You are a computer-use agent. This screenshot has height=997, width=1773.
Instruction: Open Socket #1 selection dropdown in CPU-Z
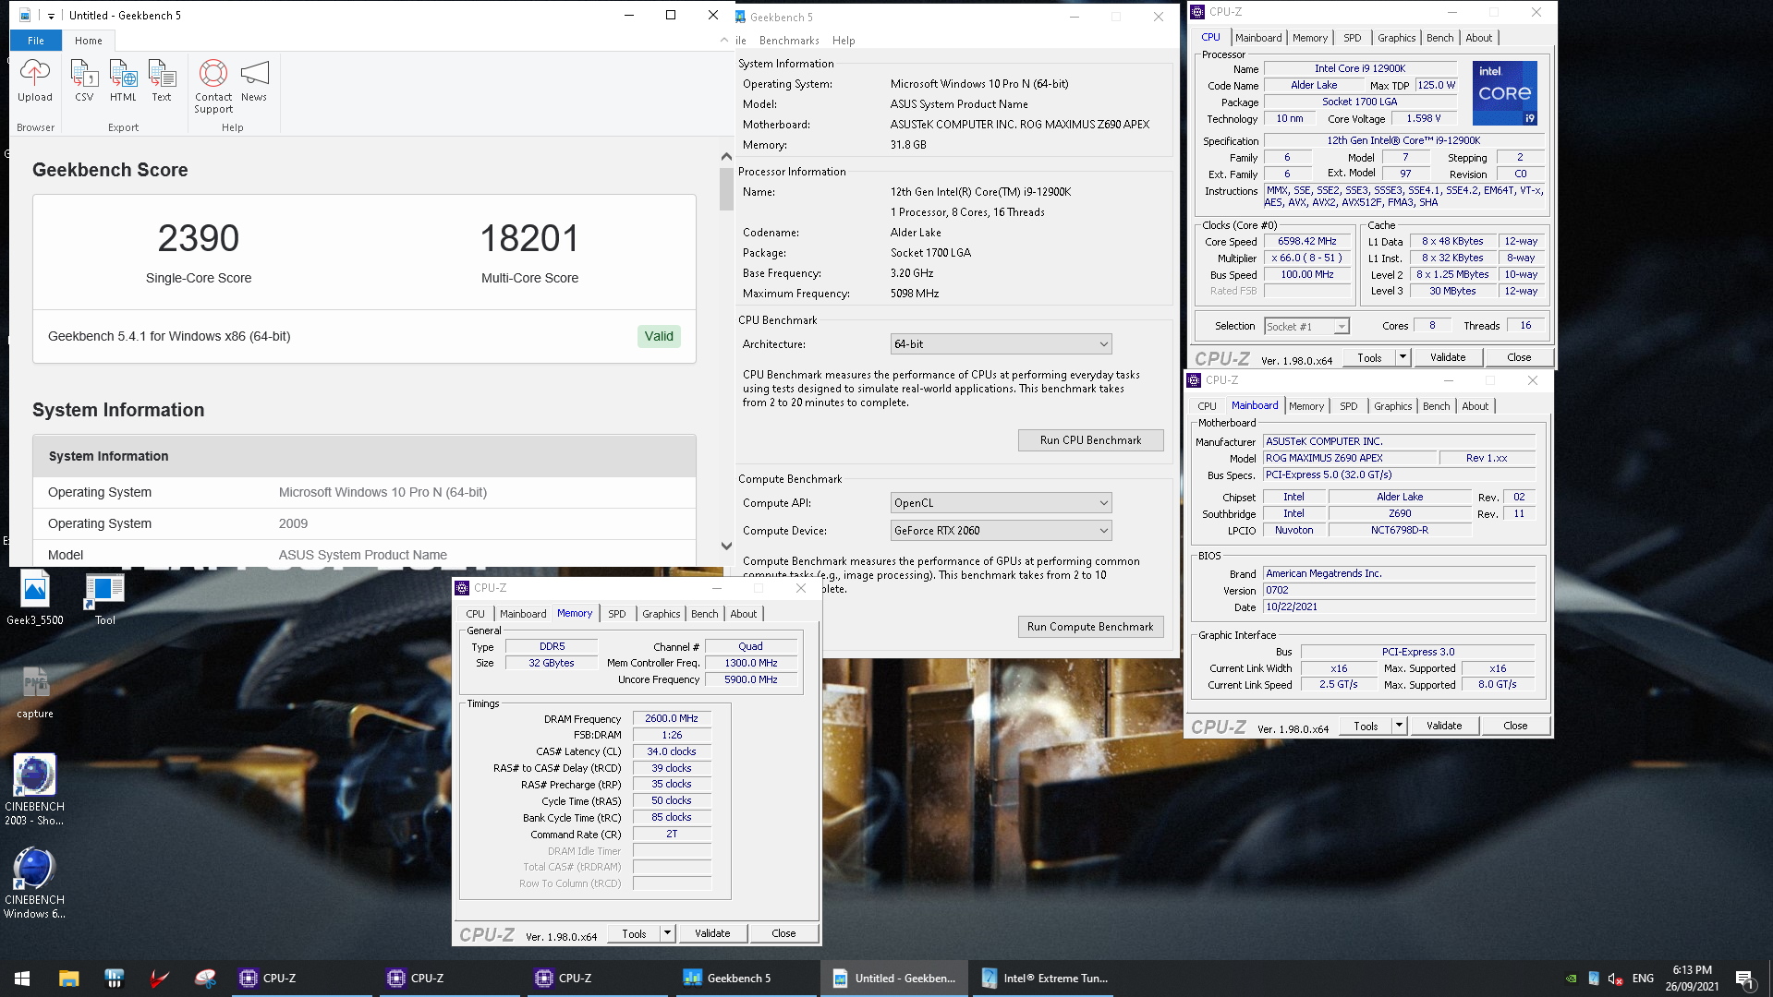point(1306,327)
